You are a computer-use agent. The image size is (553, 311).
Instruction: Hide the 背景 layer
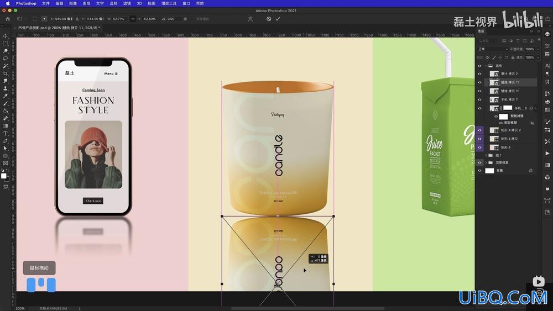tap(479, 171)
